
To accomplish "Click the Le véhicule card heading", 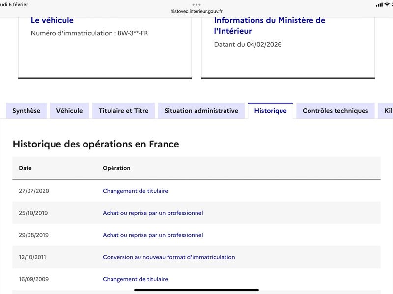I will pos(52,20).
